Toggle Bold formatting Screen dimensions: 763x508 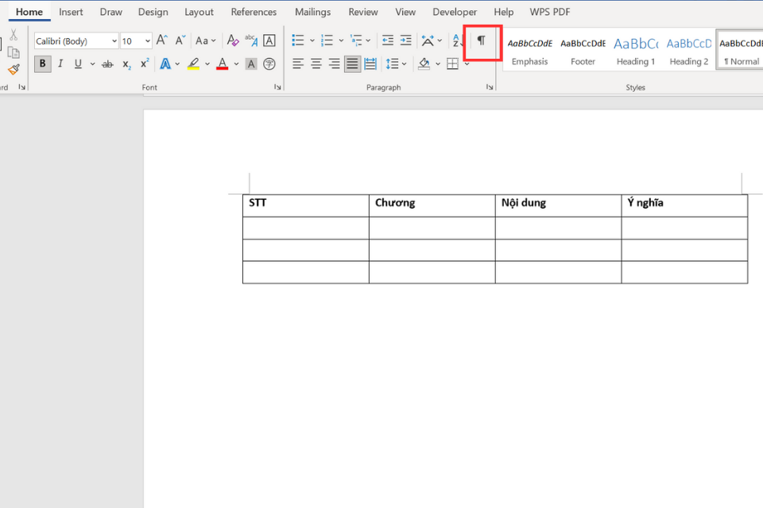click(x=43, y=63)
